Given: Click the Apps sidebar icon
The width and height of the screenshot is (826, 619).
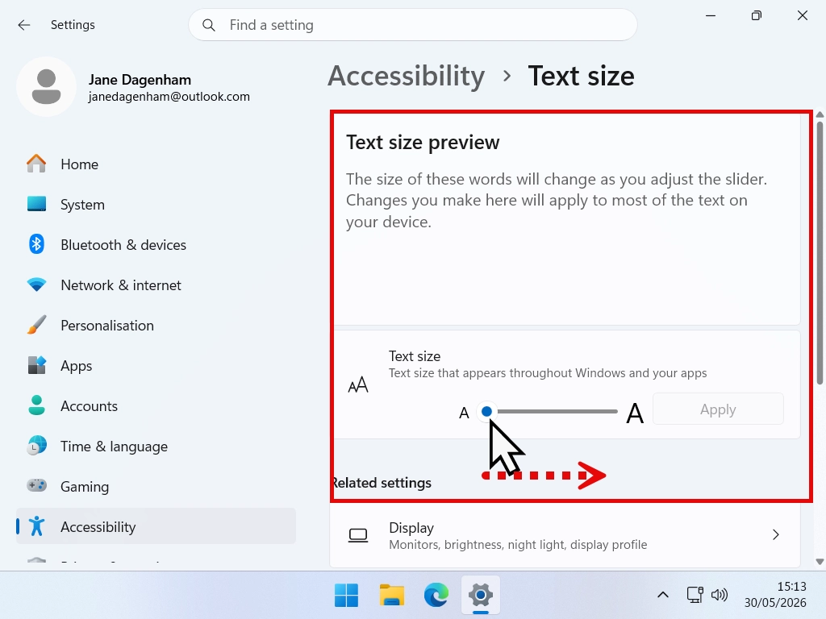Looking at the screenshot, I should click(36, 365).
